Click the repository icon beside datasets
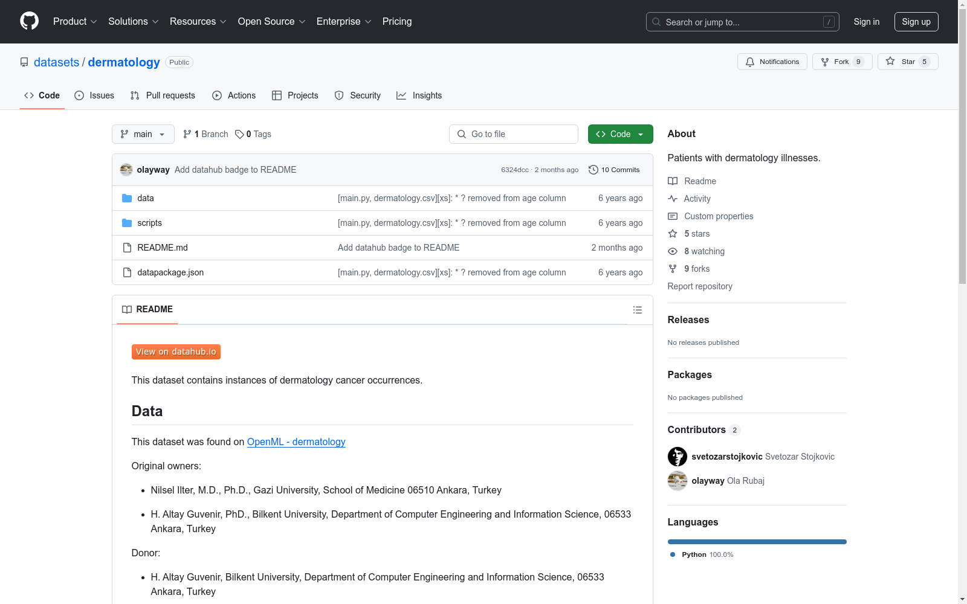This screenshot has height=604, width=967. pos(24,62)
